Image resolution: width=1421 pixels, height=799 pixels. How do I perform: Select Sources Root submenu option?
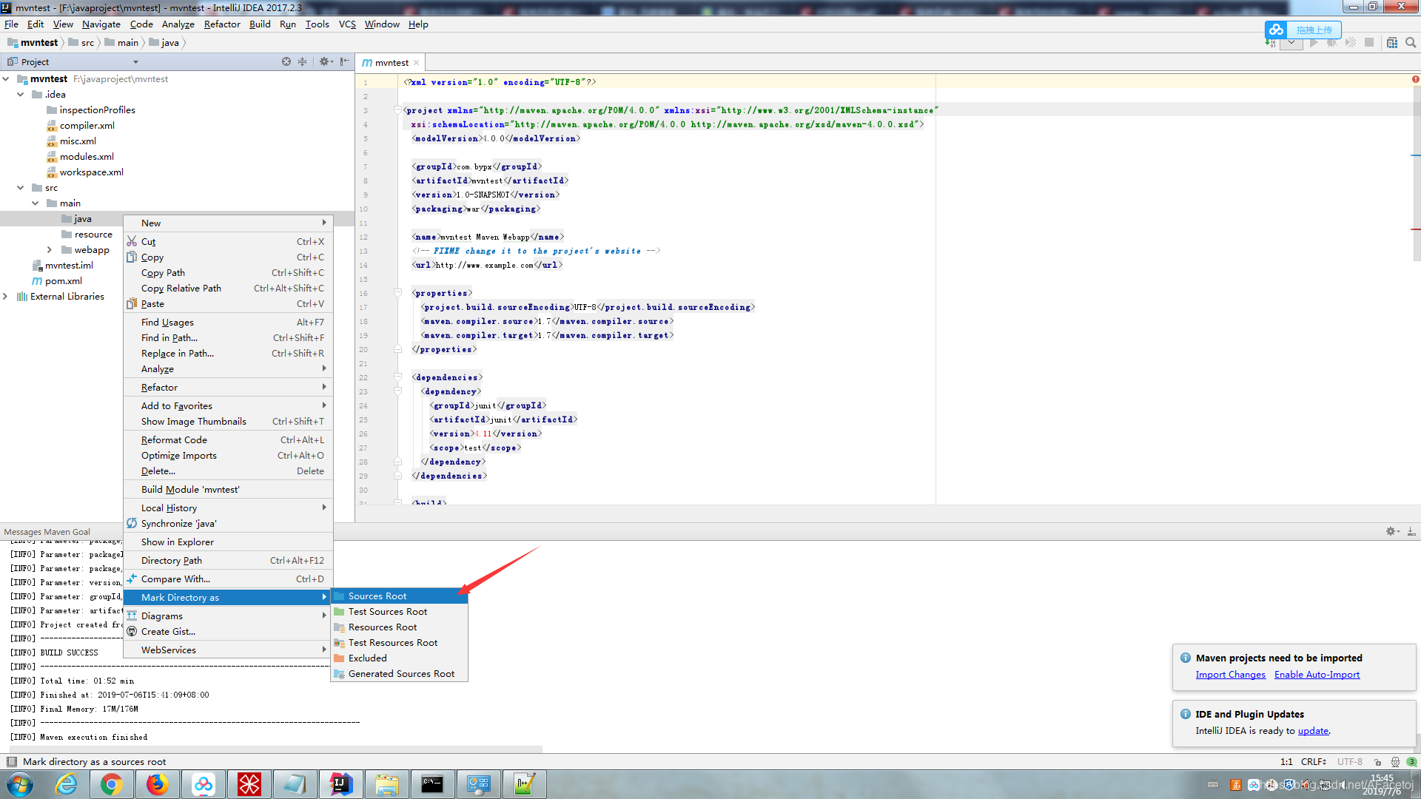pos(377,596)
